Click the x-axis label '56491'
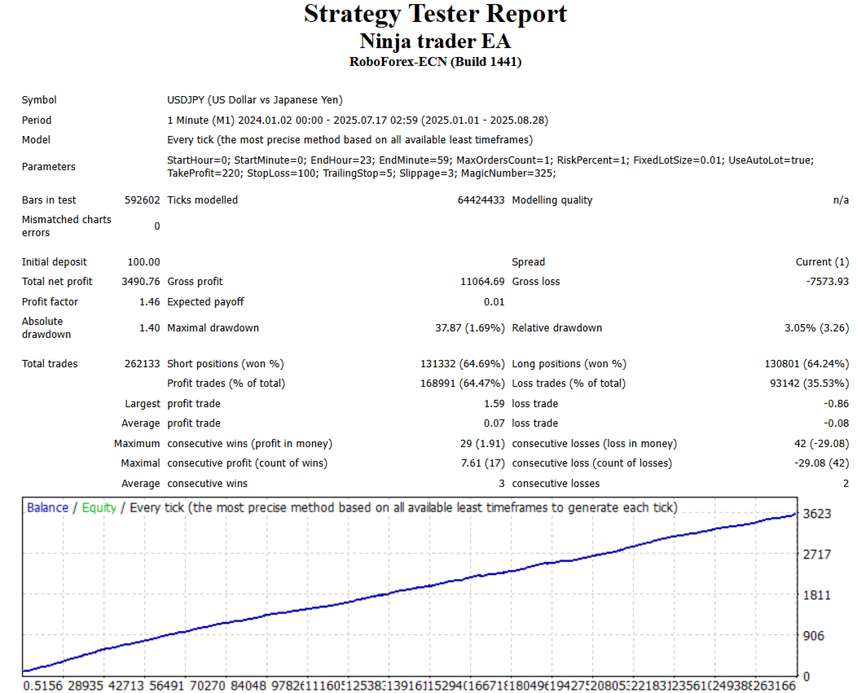The image size is (857, 693). [167, 686]
